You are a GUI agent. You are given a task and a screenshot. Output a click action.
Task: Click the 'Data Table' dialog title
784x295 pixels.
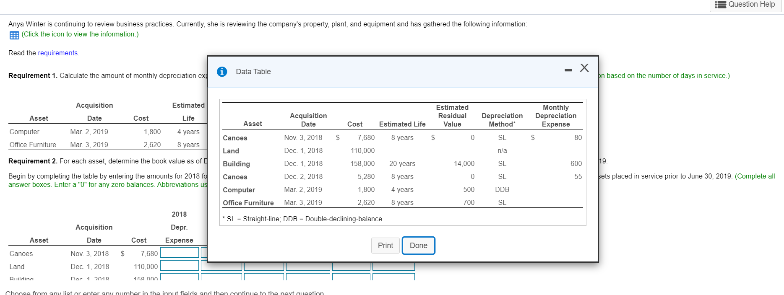253,72
